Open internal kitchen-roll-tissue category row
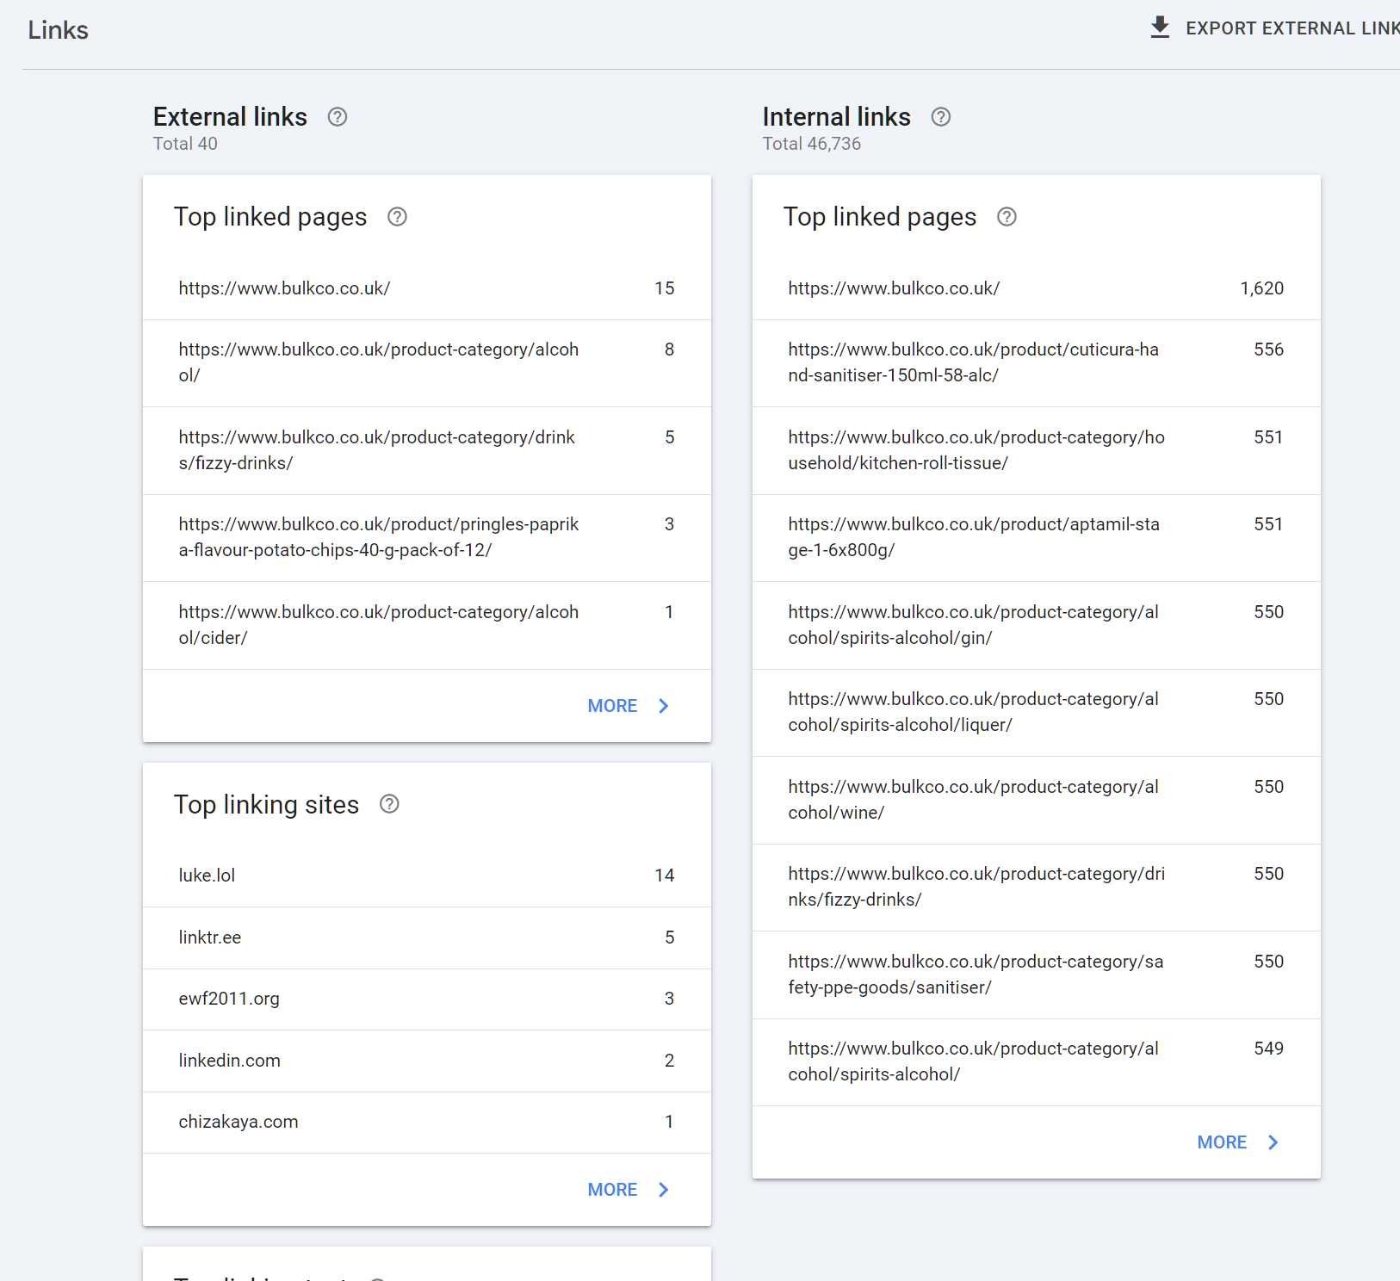1400x1281 pixels. [x=1036, y=450]
